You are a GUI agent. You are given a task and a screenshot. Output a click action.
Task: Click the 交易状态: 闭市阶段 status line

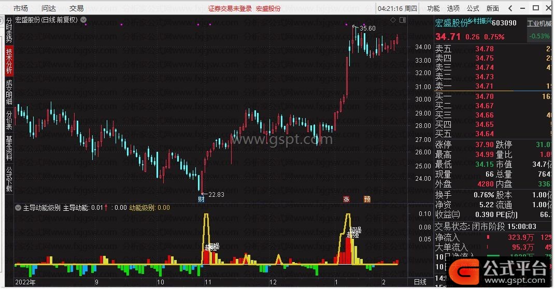coord(486,226)
